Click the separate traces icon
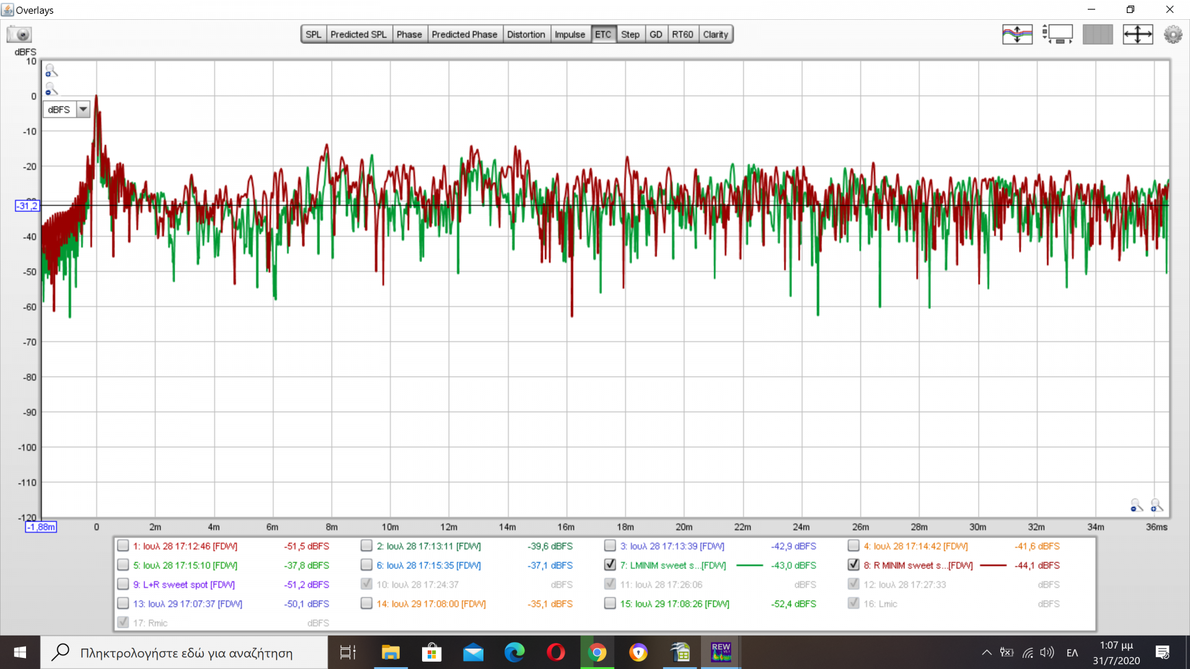The height and width of the screenshot is (669, 1190). (1017, 34)
